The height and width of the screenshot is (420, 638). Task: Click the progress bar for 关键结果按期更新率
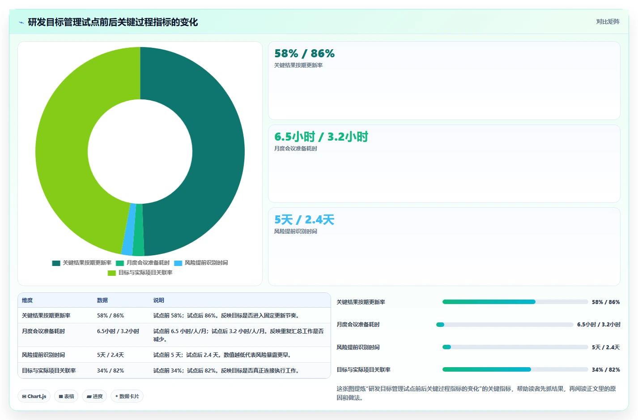tap(515, 302)
